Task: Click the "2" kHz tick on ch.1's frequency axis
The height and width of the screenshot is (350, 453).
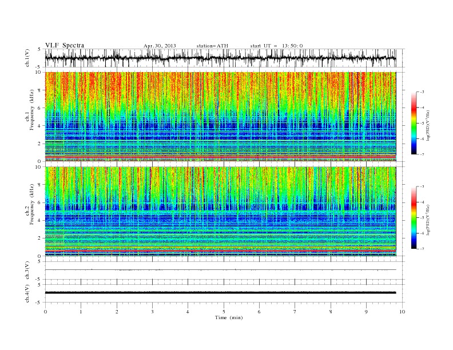Action: click(40, 144)
